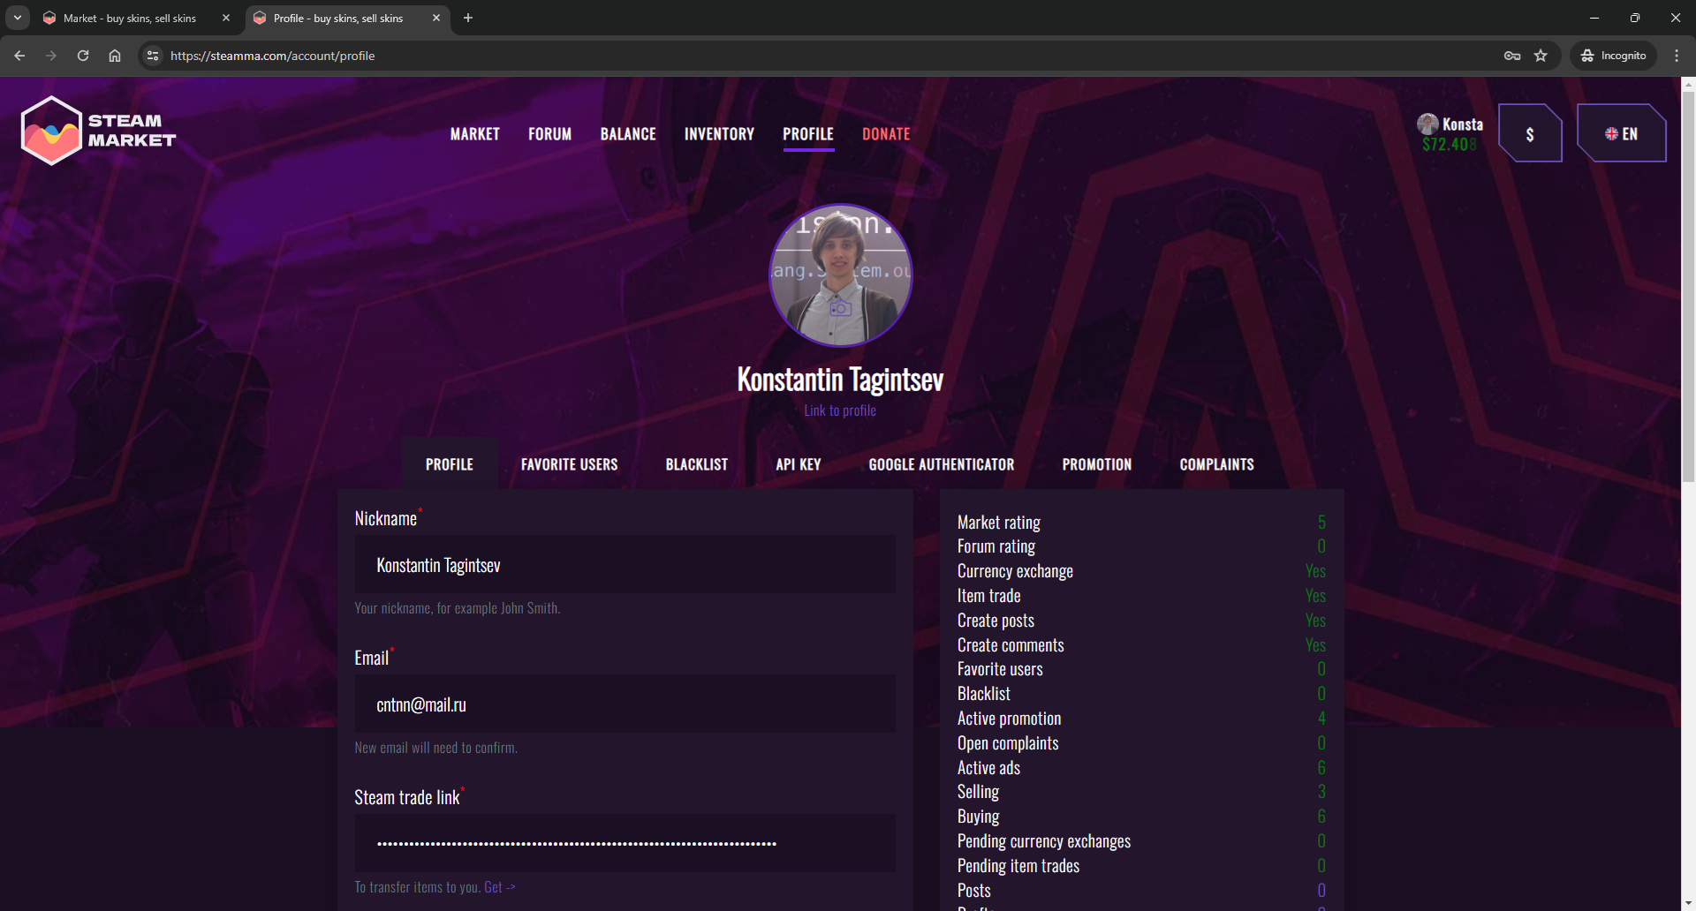Image resolution: width=1696 pixels, height=911 pixels.
Task: Switch to the Google Authenticator tab
Action: (x=941, y=464)
